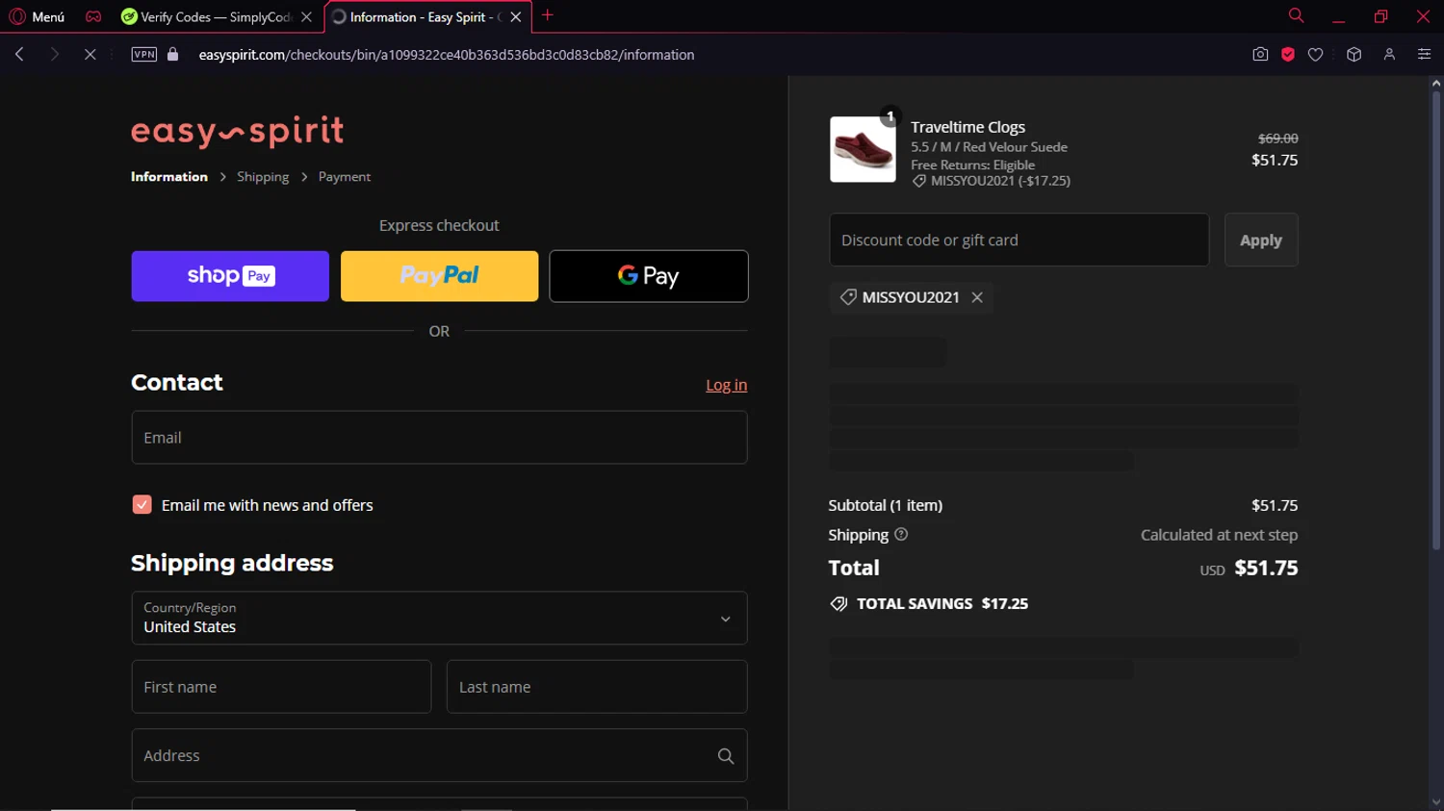Restore down the Opera browser window
The width and height of the screenshot is (1444, 811).
(x=1380, y=16)
